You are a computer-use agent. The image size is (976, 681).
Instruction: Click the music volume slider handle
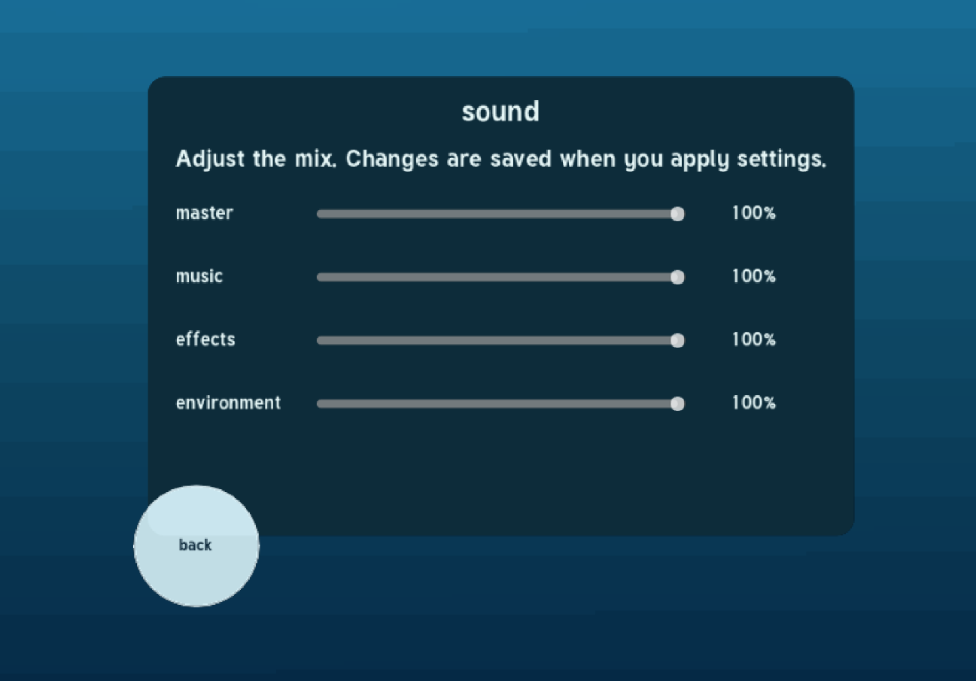pyautogui.click(x=677, y=277)
